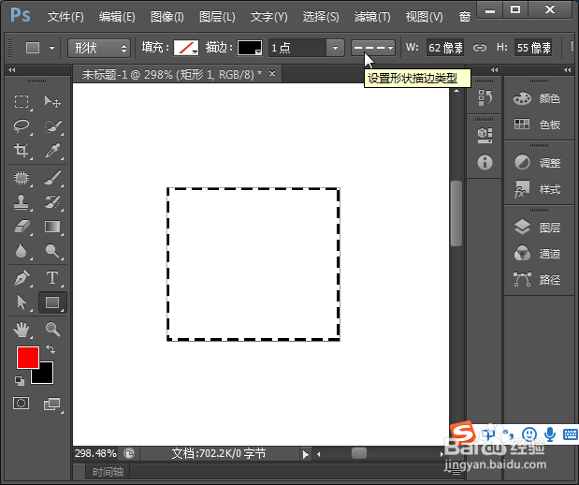Open the status bar info arrow menu
Image resolution: width=579 pixels, height=485 pixels.
[x=305, y=454]
